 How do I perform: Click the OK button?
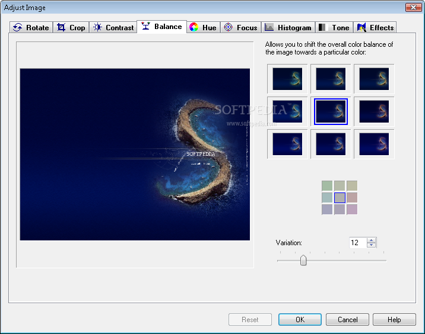pos(300,320)
